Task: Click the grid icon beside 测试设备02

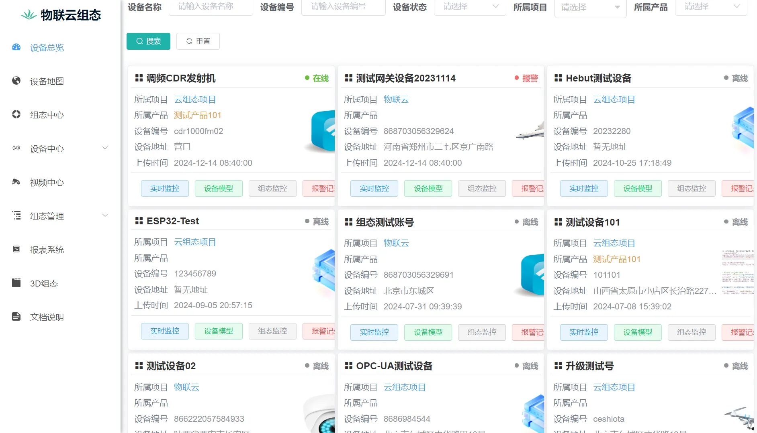Action: coord(139,366)
